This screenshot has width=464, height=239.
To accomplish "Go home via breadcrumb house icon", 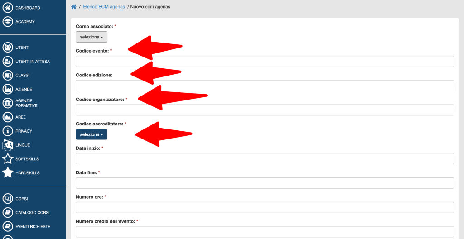I will [74, 7].
